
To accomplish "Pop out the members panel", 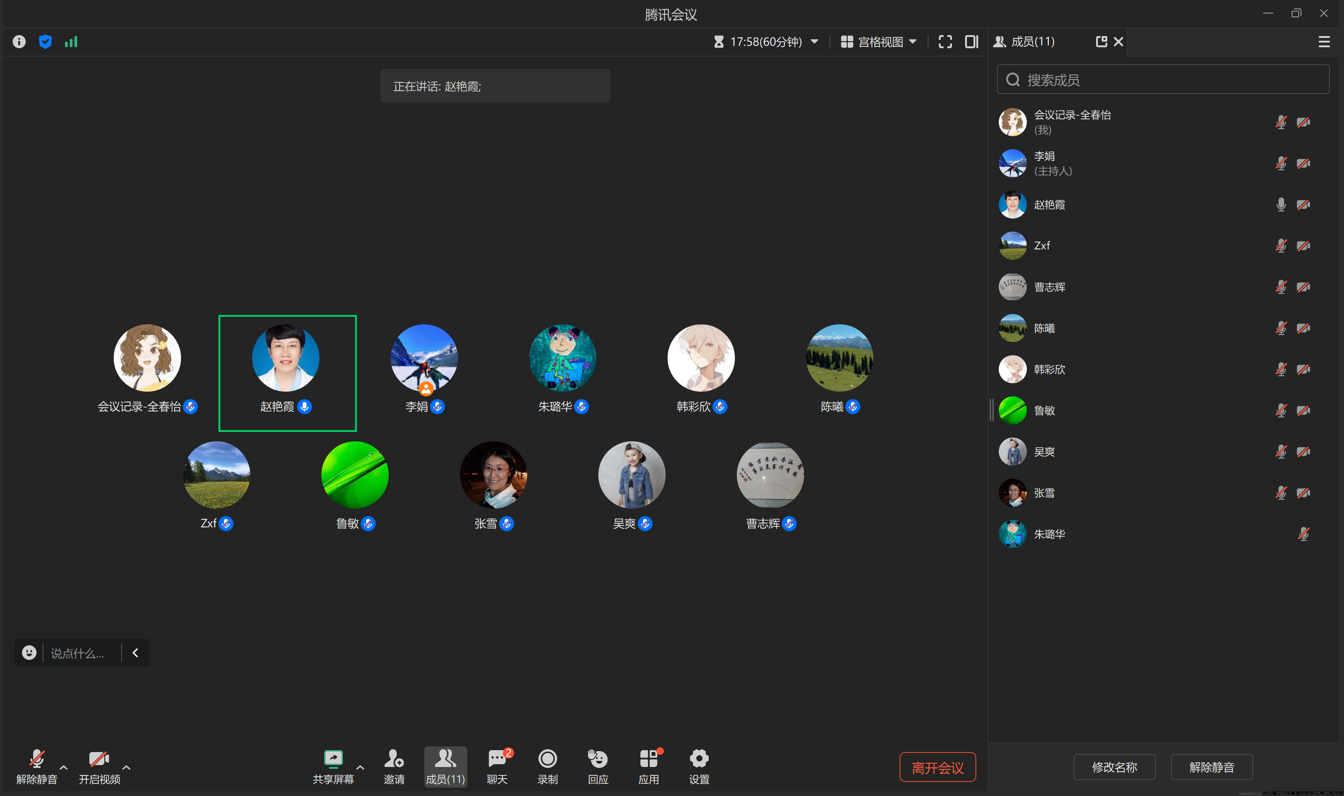I will 1101,42.
